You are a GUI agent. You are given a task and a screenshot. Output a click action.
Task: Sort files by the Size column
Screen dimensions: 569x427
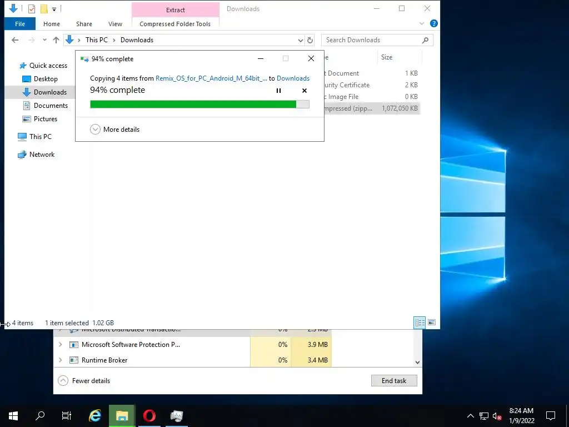pyautogui.click(x=387, y=57)
